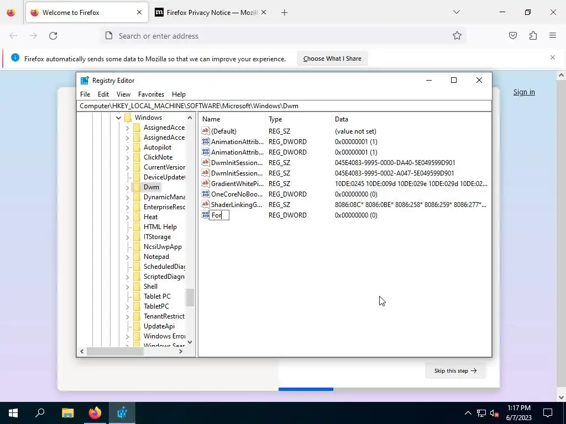Select the (Default) value icon

[x=206, y=131]
